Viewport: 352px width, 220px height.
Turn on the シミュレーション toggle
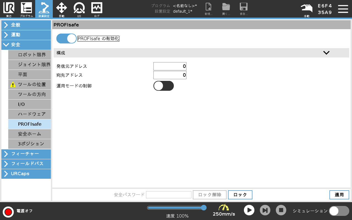(339, 211)
